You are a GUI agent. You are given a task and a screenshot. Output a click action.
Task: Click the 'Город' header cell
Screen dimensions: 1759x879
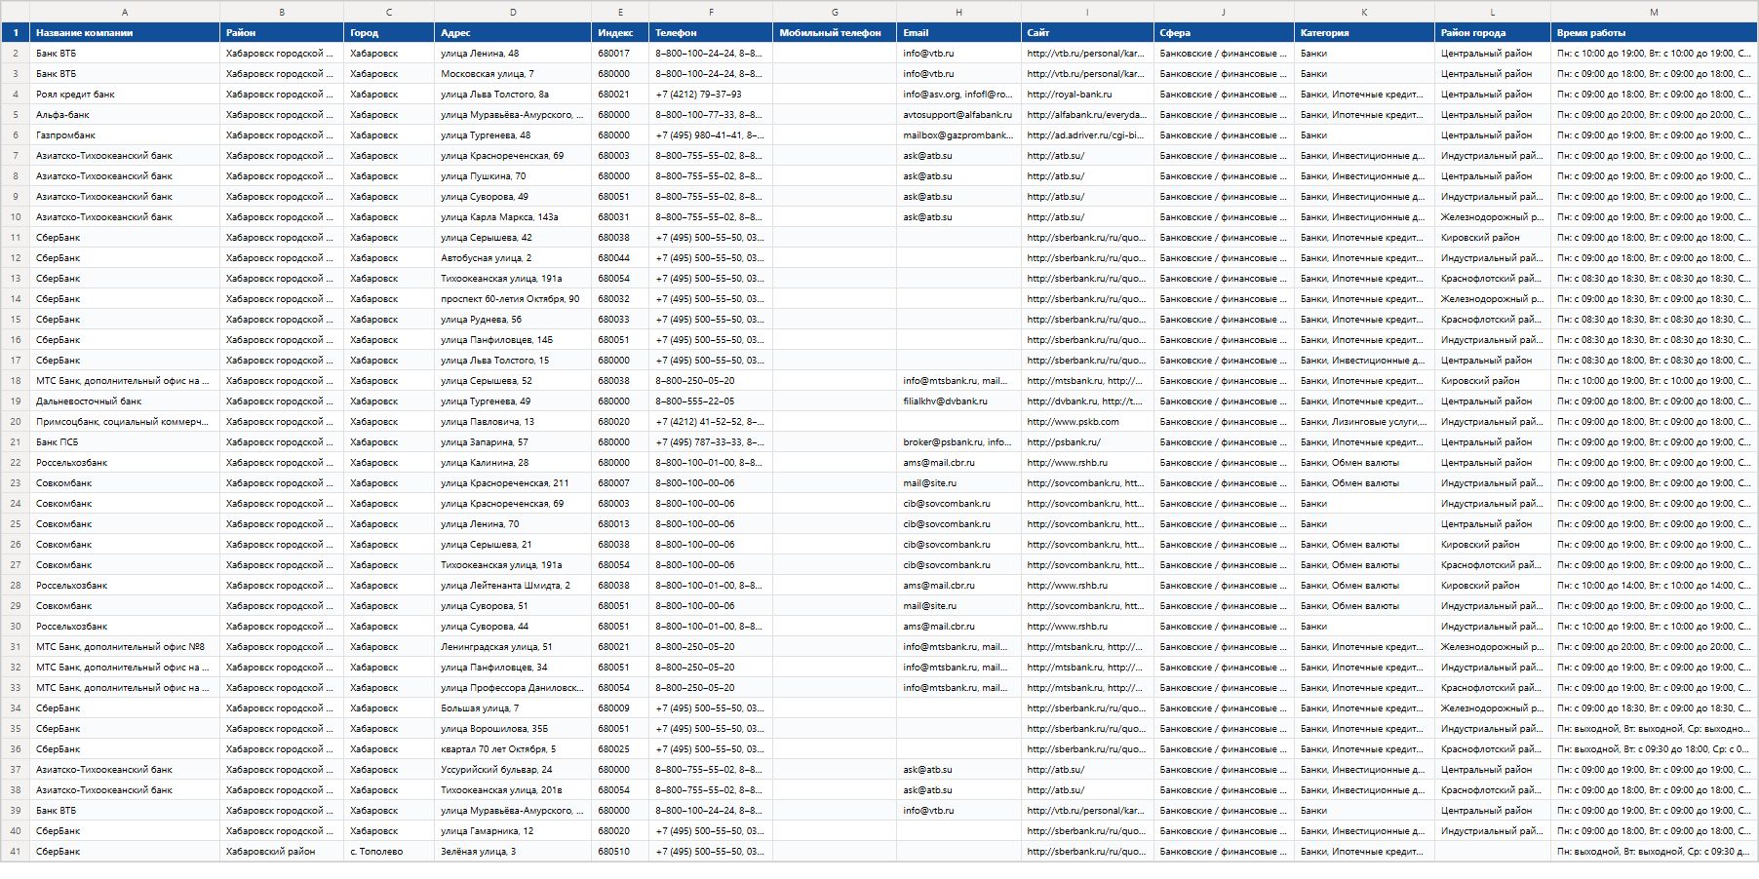[389, 33]
